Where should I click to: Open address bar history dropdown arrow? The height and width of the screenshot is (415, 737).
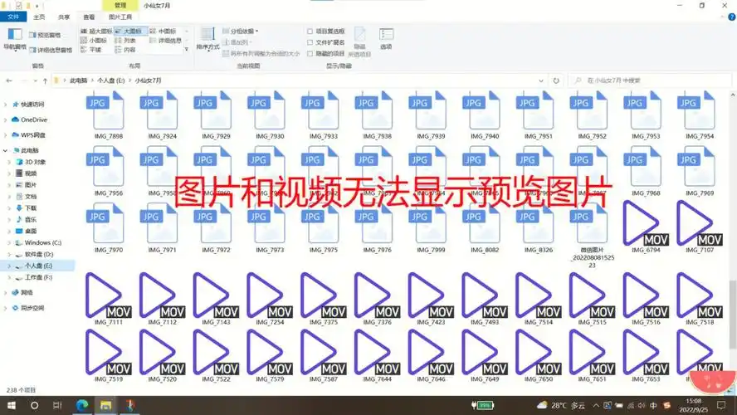coord(541,81)
